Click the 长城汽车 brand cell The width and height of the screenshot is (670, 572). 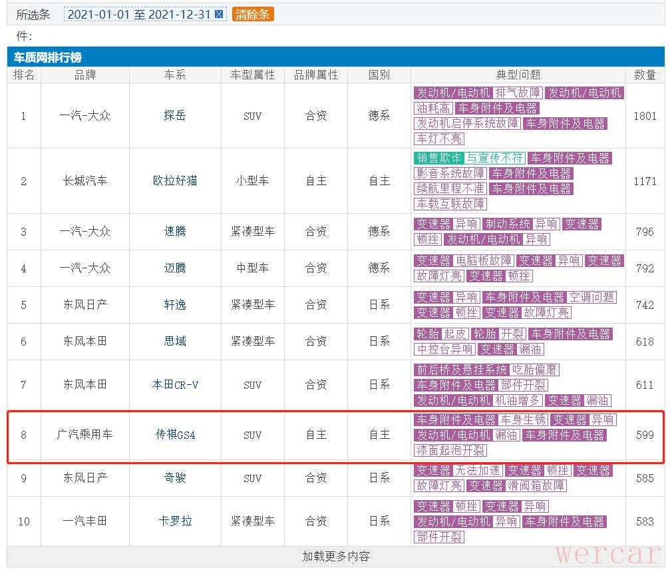click(85, 181)
